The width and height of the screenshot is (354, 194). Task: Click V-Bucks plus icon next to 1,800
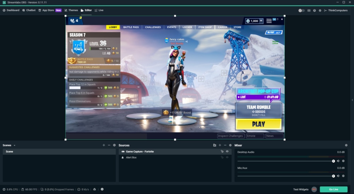pos(261,21)
